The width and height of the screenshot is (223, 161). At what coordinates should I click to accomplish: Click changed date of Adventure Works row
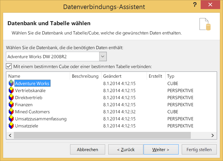119,83
